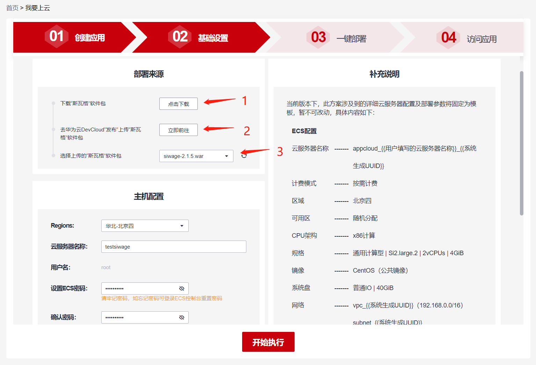Image resolution: width=536 pixels, height=365 pixels.
Task: Click the root username value
Action: (106, 267)
